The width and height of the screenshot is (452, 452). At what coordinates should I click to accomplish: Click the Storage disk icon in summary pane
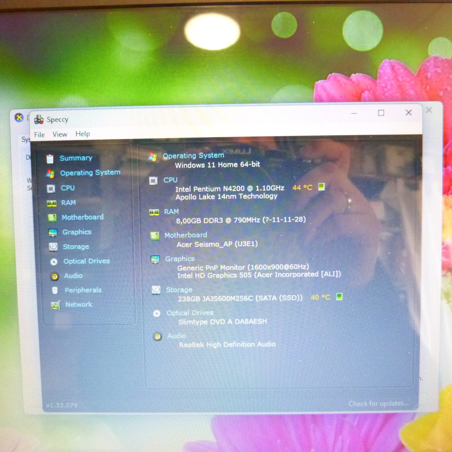pos(156,290)
